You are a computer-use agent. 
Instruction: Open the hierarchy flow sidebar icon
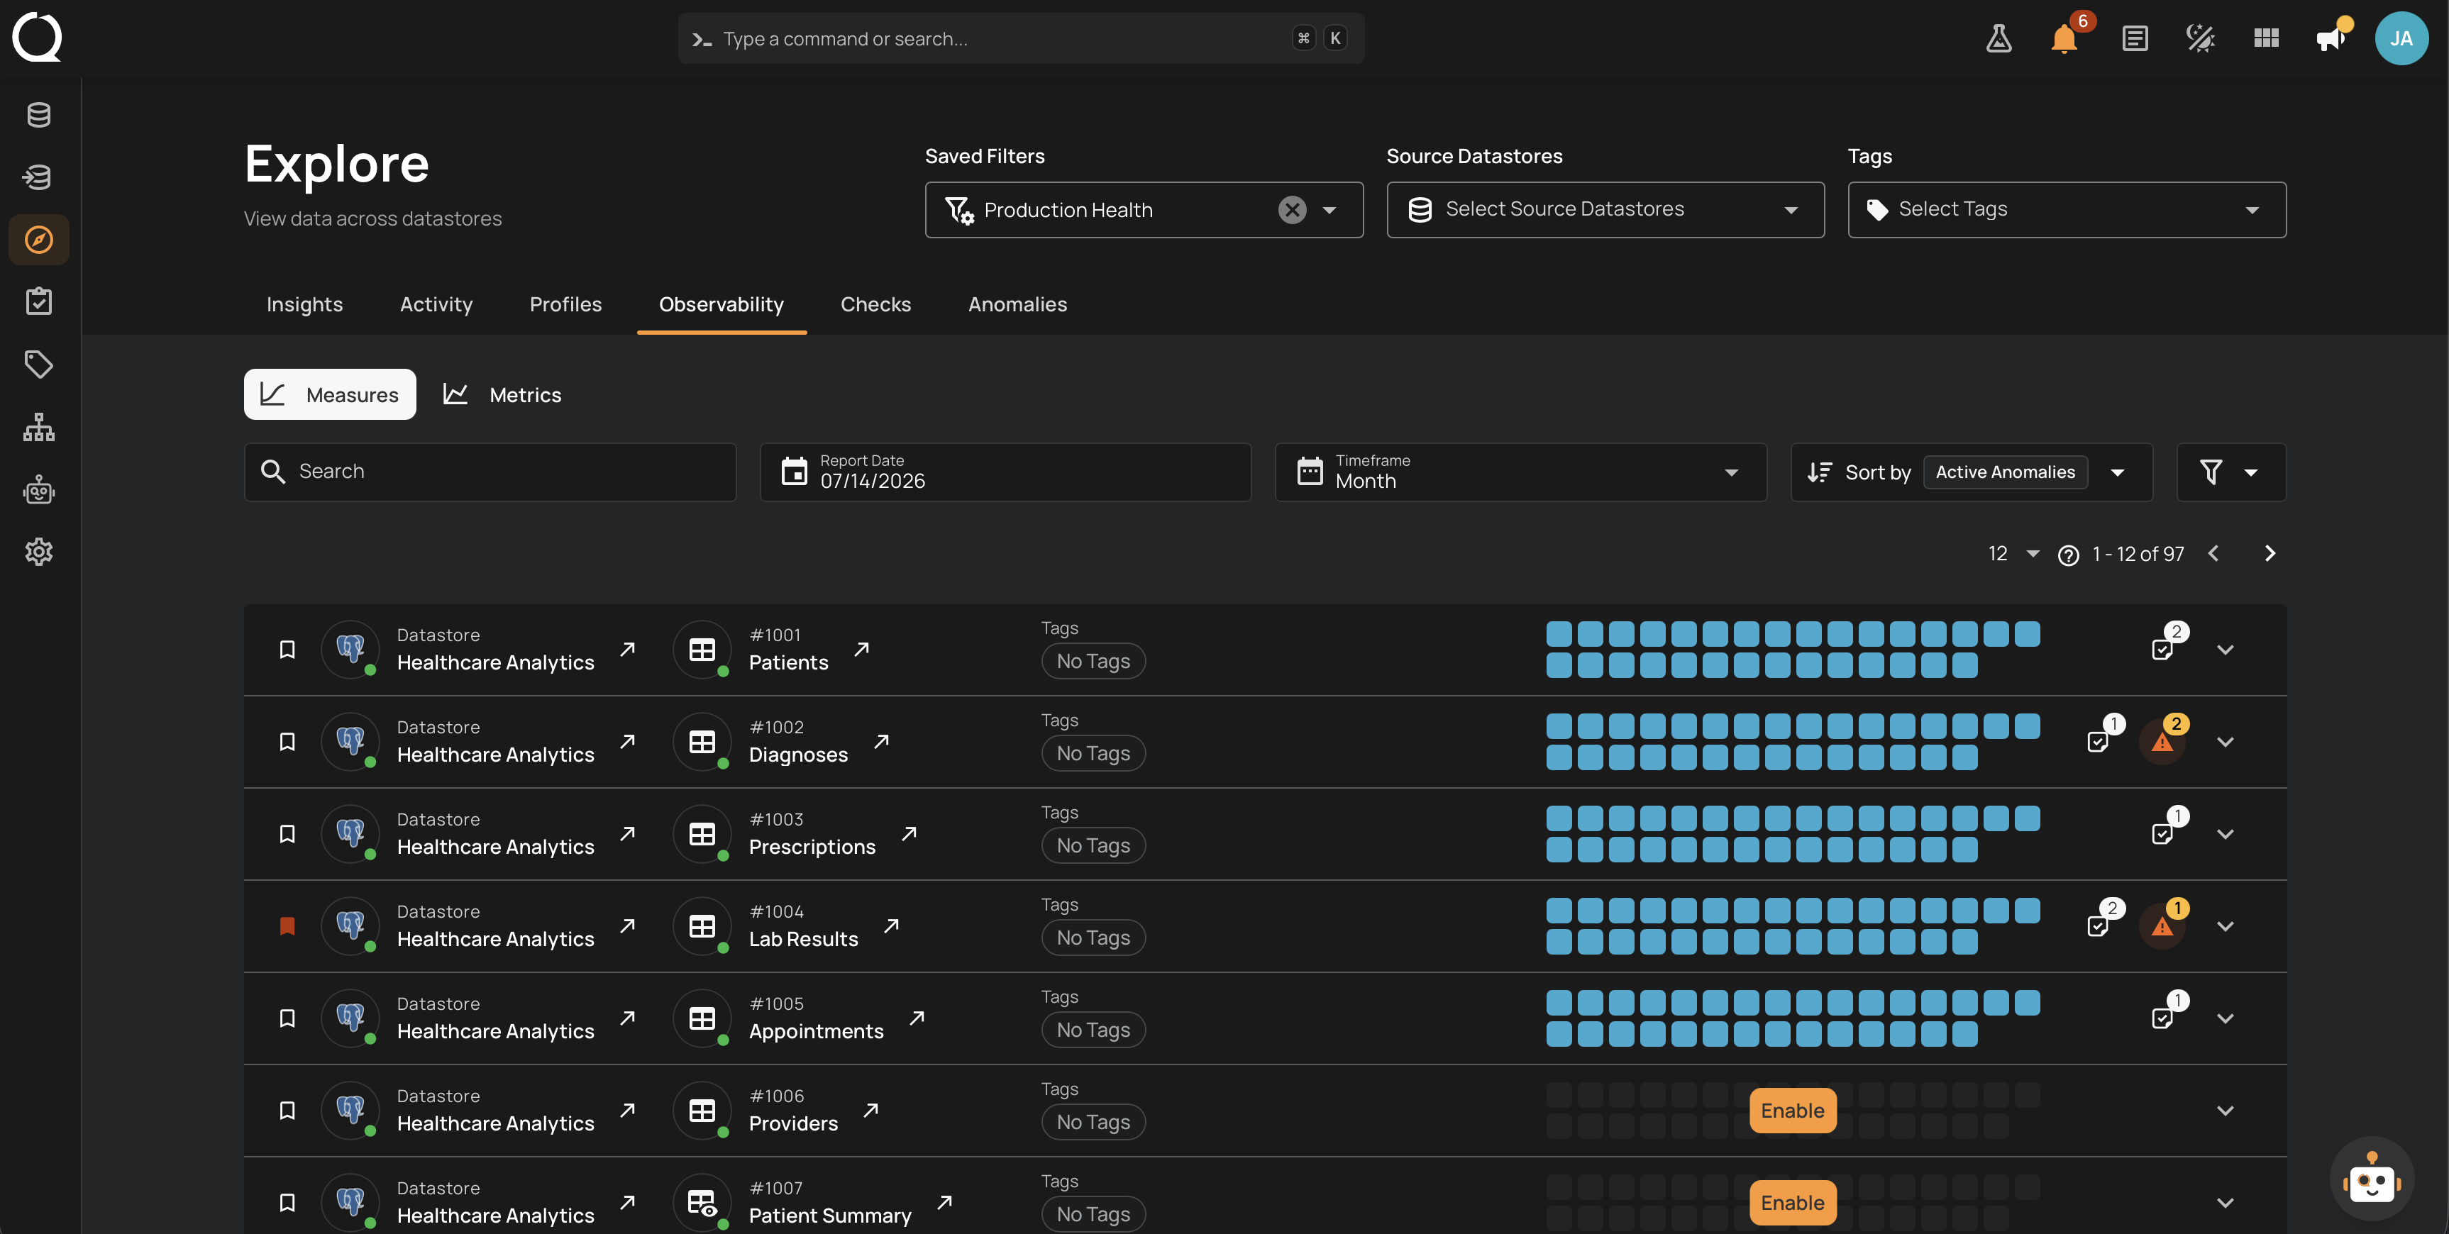pyautogui.click(x=38, y=427)
